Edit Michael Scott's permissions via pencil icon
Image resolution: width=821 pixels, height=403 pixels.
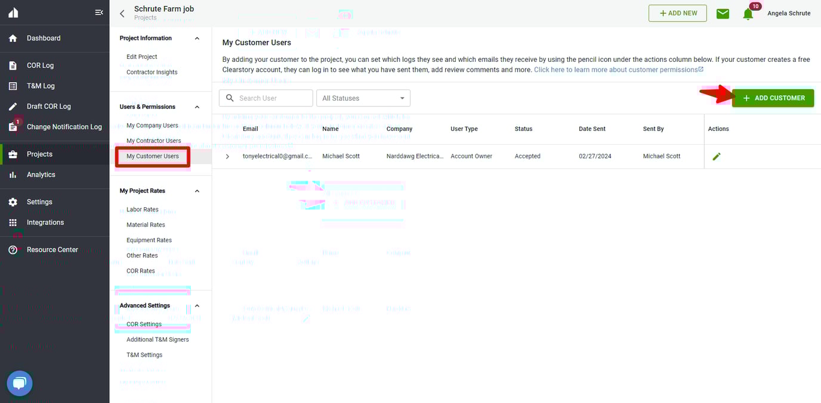click(x=716, y=156)
